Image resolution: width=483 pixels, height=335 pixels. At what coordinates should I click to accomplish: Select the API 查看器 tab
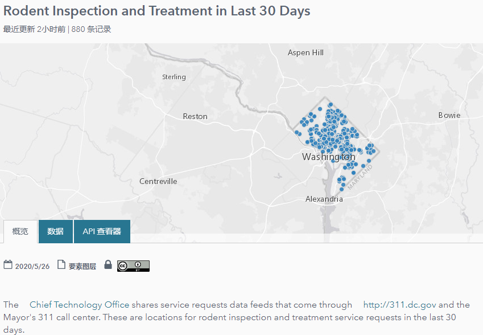pos(102,231)
